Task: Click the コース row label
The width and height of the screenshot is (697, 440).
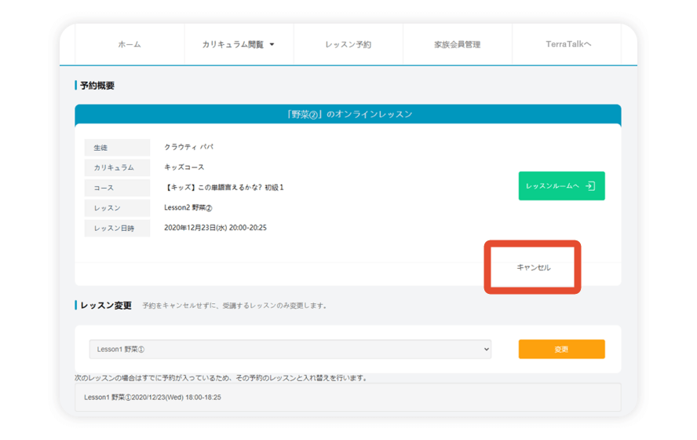Action: click(x=117, y=189)
